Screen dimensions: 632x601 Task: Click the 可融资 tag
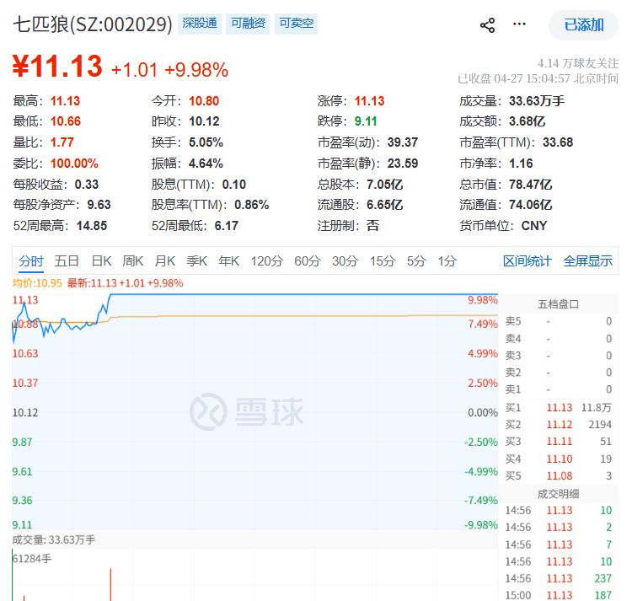click(x=248, y=24)
